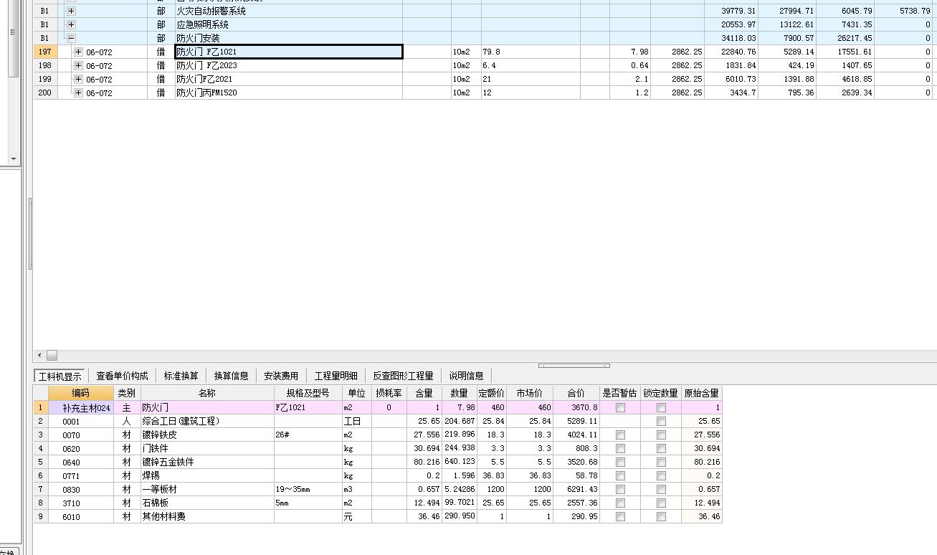The width and height of the screenshot is (937, 555).
Task: Click the 名称 column header
Action: tap(207, 393)
